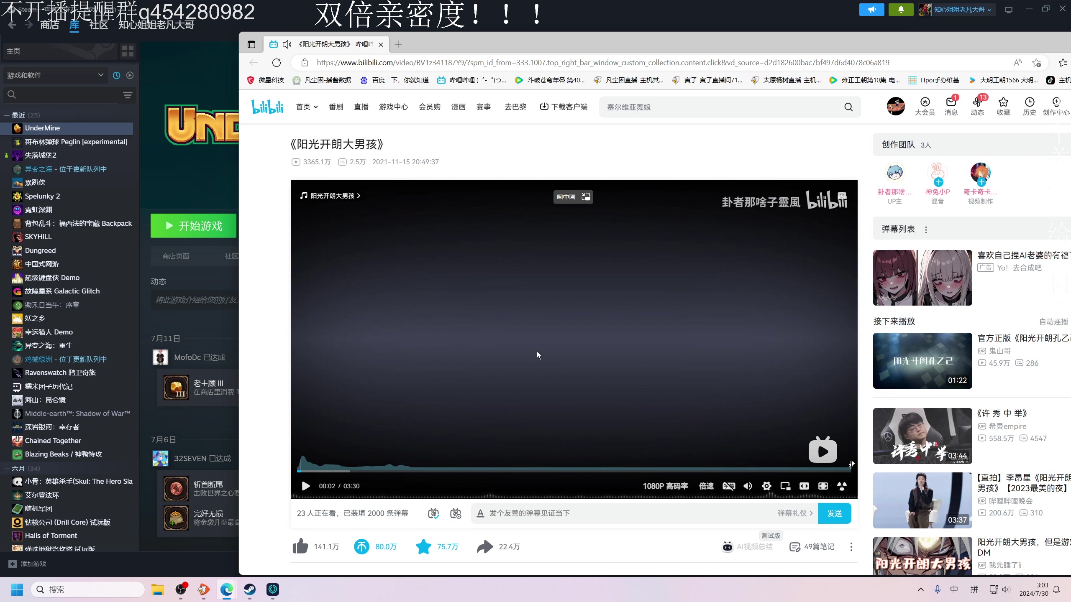
Task: Click the Bilibili search box
Action: pyautogui.click(x=722, y=107)
